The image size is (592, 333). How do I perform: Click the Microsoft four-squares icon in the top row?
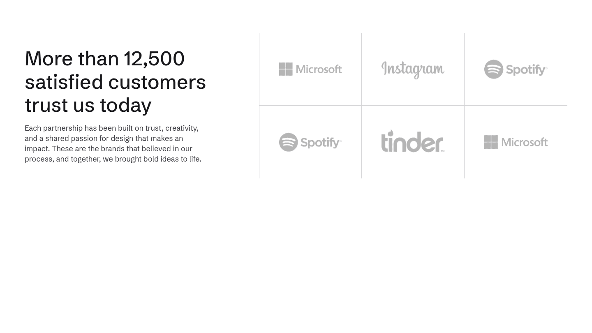[286, 69]
